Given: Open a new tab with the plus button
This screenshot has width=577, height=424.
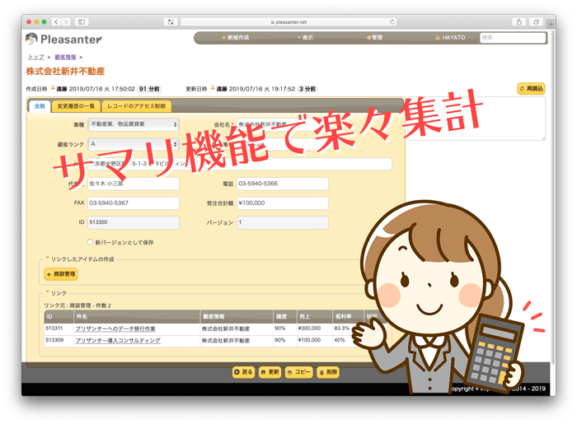Looking at the screenshot, I should 551,24.
